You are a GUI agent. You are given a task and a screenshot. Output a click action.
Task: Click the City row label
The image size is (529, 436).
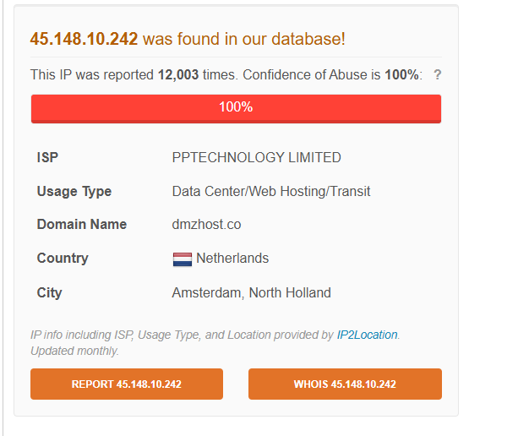49,292
